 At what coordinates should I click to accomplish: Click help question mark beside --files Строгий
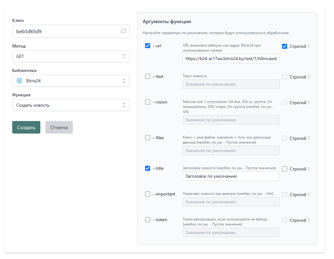(308, 139)
